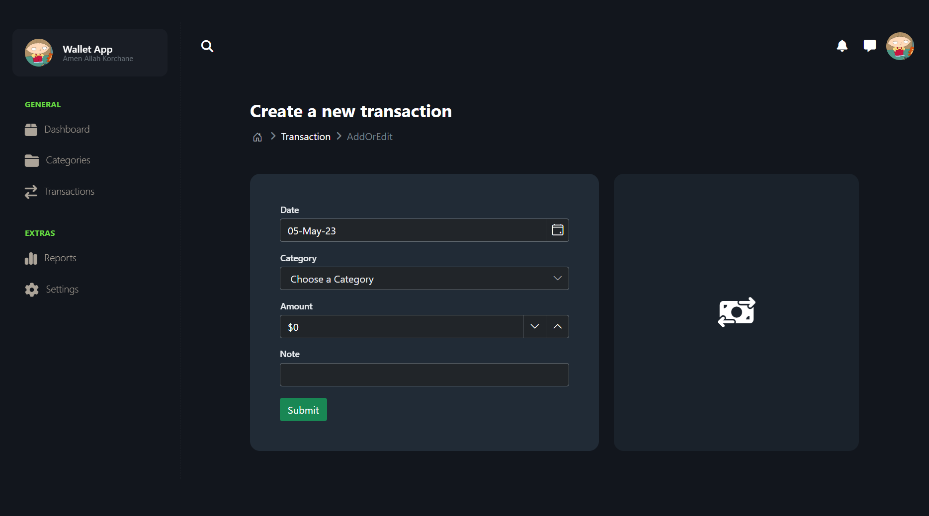Open the date picker calendar icon
Screen dimensions: 929x516
pos(557,230)
